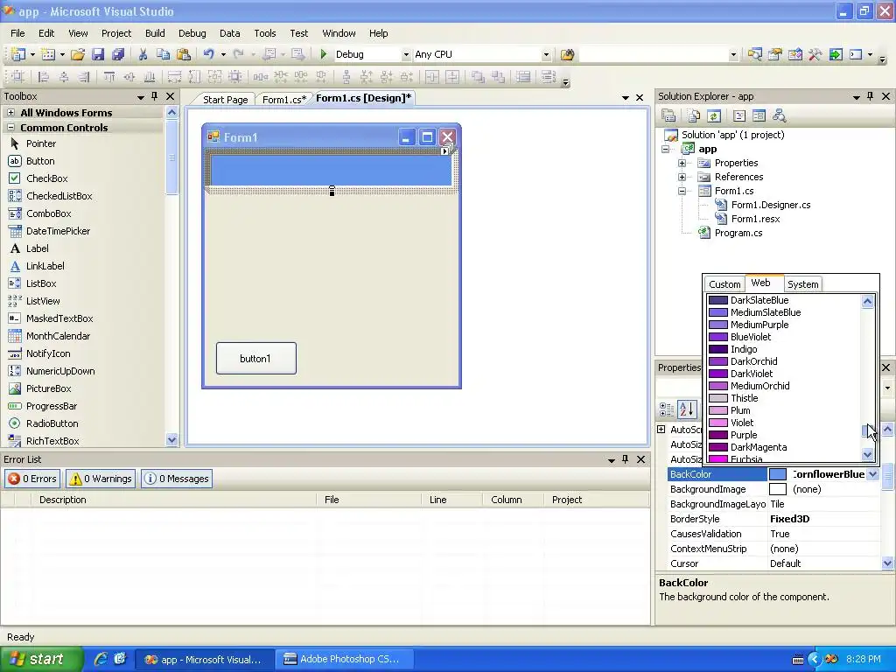Click the color list scroll up arrow

tap(867, 301)
